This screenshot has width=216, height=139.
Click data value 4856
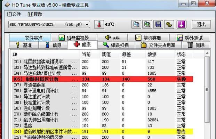[152, 91]
